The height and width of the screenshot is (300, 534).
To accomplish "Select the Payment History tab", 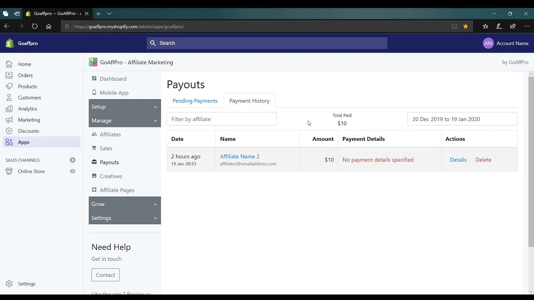I will [x=249, y=101].
